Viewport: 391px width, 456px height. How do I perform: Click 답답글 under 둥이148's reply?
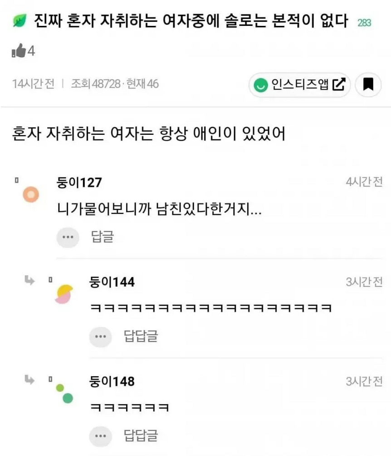(x=141, y=436)
